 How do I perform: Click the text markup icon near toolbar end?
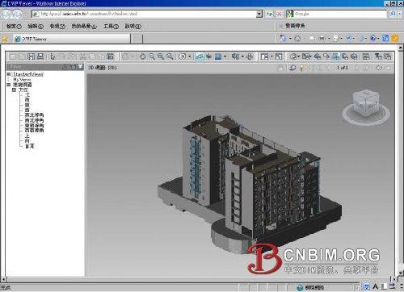[x=378, y=56]
